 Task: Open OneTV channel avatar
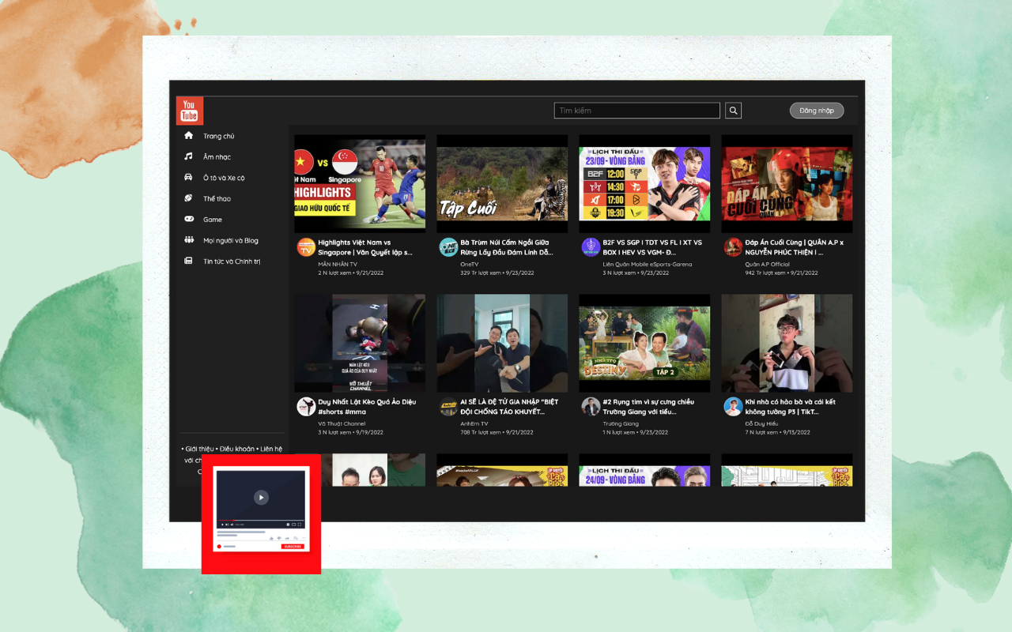tap(448, 247)
